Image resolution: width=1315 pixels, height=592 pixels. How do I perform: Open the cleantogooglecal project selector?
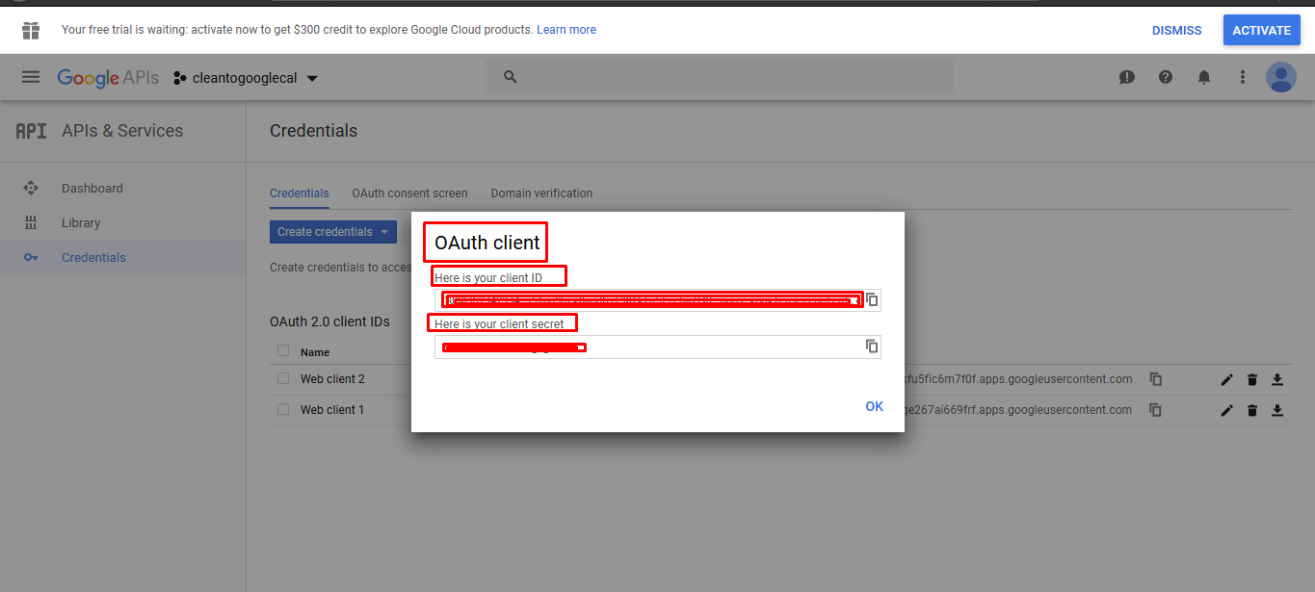pyautogui.click(x=246, y=78)
